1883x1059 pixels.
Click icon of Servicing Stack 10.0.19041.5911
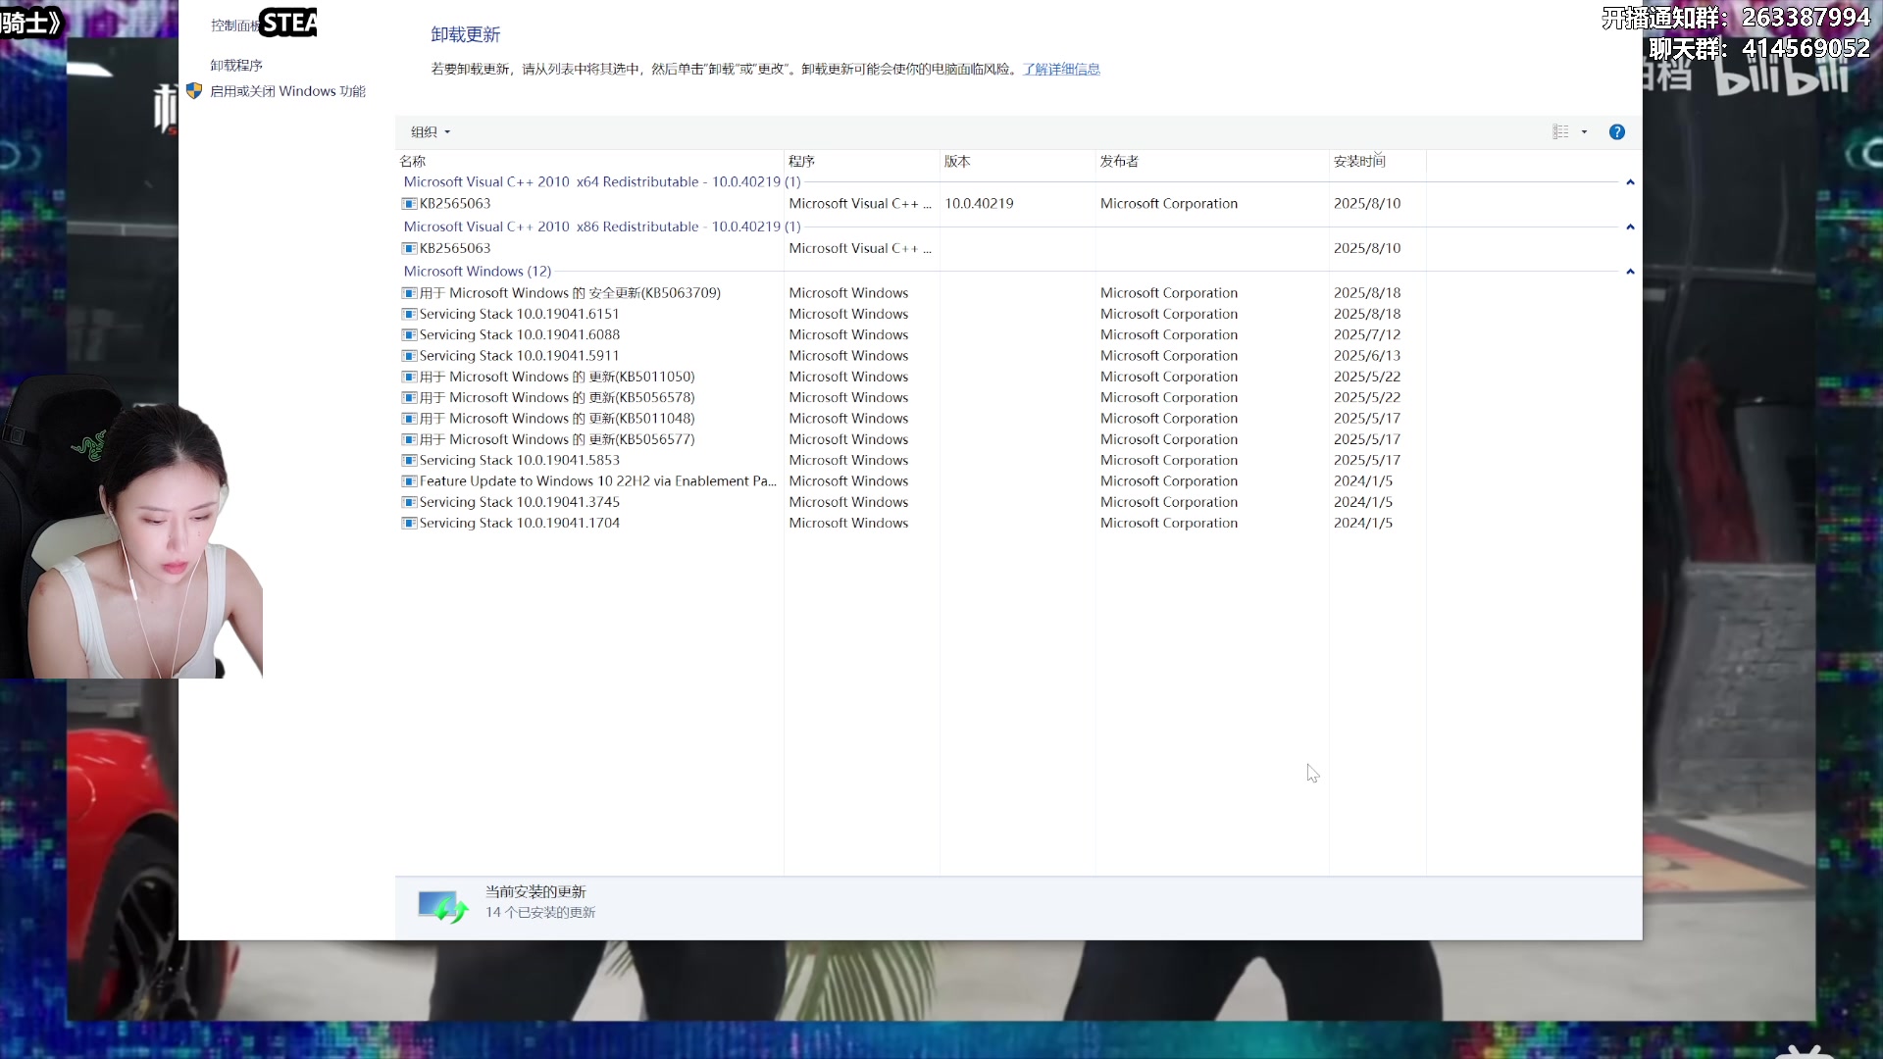(x=409, y=356)
